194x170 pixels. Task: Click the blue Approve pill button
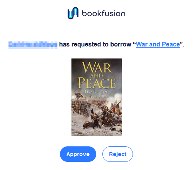[x=78, y=154]
